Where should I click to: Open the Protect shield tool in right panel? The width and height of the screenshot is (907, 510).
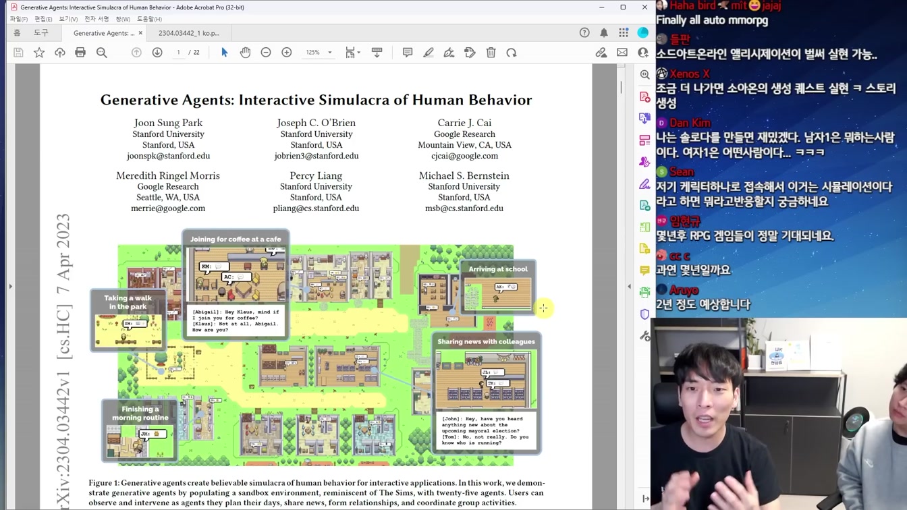[644, 314]
